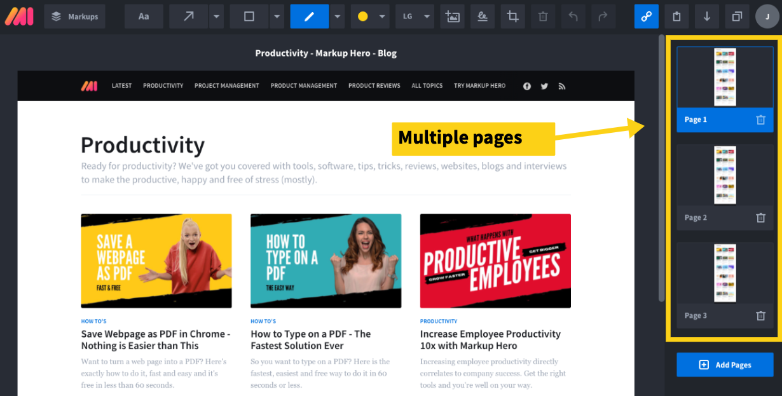Screen dimensions: 782x396
Task: Delete Page 3 with its trash icon
Action: click(760, 315)
